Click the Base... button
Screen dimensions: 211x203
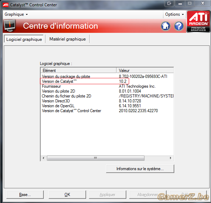tap(25, 194)
